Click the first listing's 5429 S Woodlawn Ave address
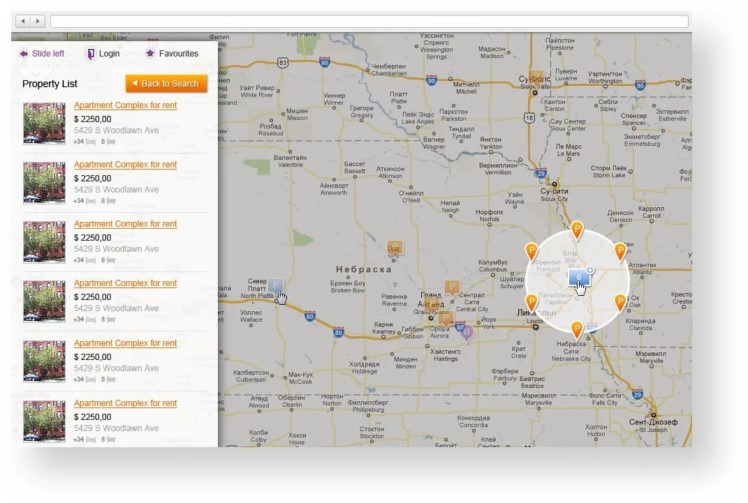This screenshot has width=748, height=503. click(x=117, y=130)
